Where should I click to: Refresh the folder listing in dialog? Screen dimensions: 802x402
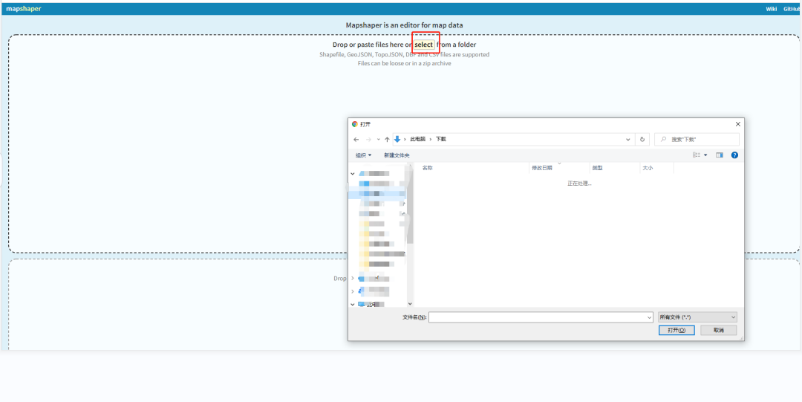(x=642, y=139)
